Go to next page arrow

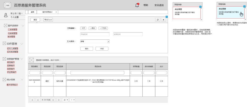pyautogui.click(x=53, y=100)
